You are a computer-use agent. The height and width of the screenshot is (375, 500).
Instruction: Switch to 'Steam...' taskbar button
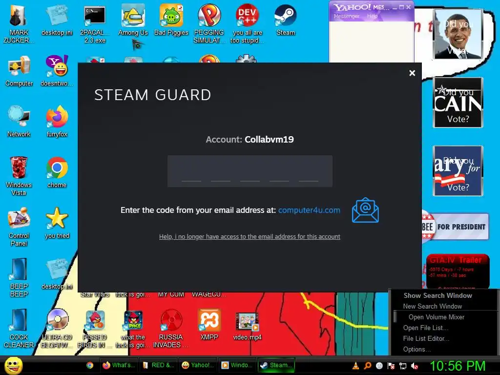point(276,365)
